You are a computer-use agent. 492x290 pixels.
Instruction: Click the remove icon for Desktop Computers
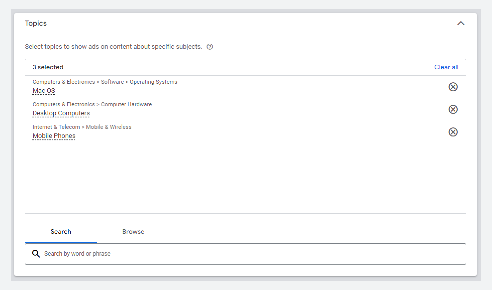[x=453, y=109]
